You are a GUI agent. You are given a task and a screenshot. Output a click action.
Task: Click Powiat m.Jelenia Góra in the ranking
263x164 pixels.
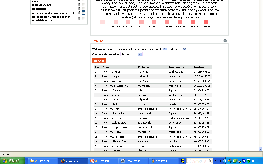click(x=114, y=123)
